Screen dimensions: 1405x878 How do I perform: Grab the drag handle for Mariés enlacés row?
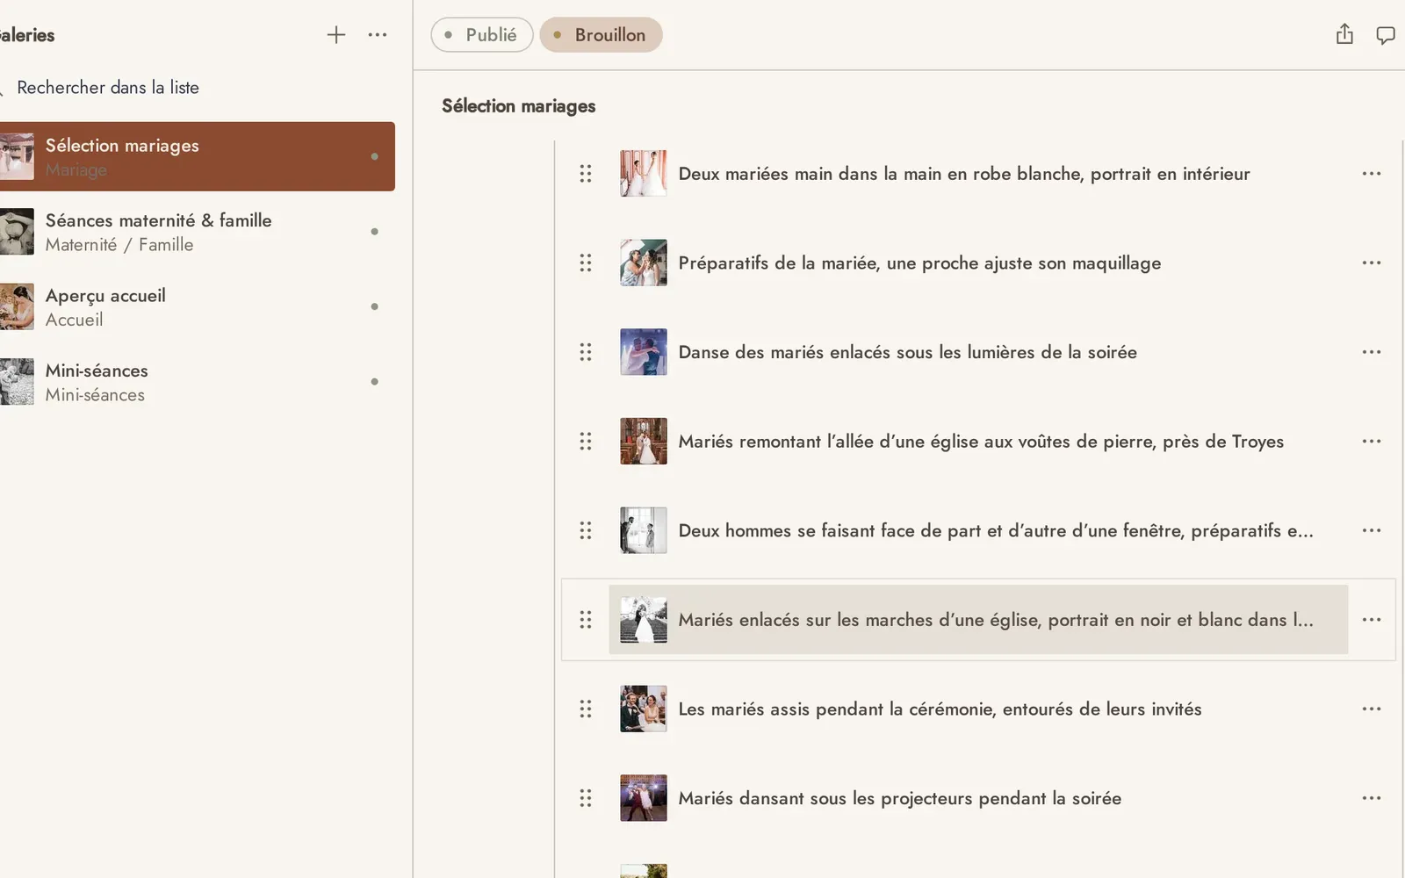[586, 620]
